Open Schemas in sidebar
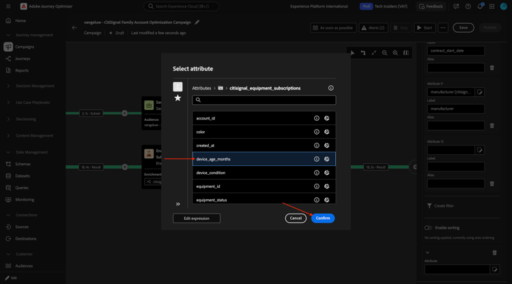512x284 pixels. pyautogui.click(x=23, y=165)
